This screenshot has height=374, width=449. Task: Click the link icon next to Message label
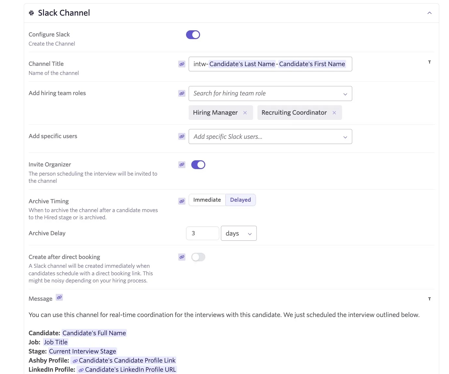[x=59, y=297]
